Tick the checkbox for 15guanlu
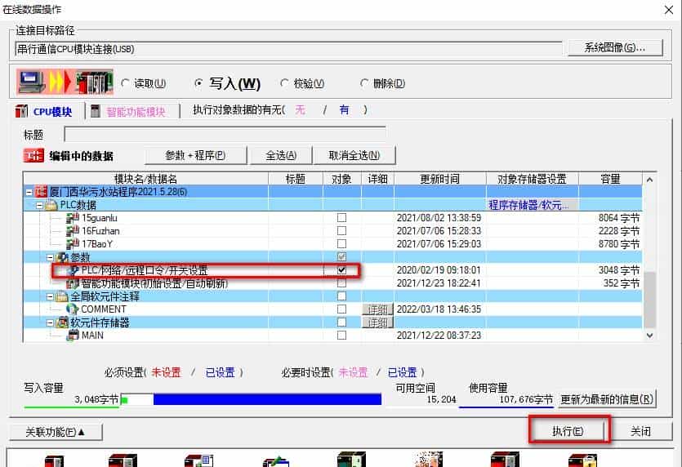Image resolution: width=682 pixels, height=467 pixels. point(342,217)
